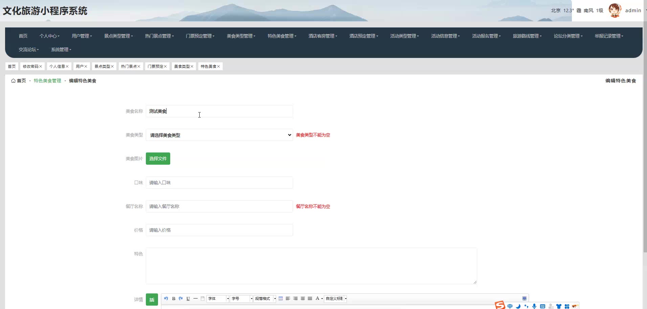Click the 特色 text area
647x309 pixels.
[x=311, y=266]
